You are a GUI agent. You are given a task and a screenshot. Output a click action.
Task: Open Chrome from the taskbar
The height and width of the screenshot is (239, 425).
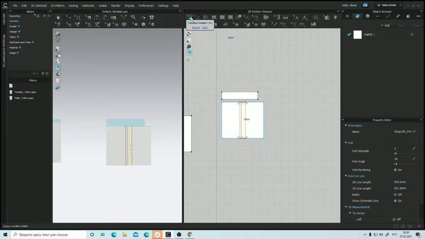pyautogui.click(x=190, y=234)
